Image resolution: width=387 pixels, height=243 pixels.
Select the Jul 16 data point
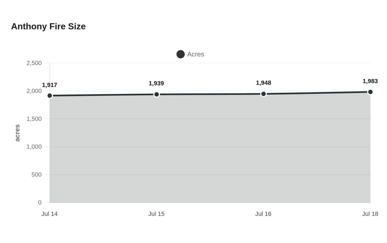tap(263, 94)
